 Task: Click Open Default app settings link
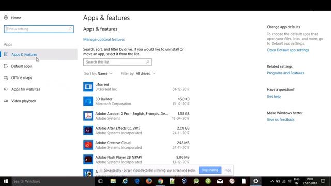[288, 50]
